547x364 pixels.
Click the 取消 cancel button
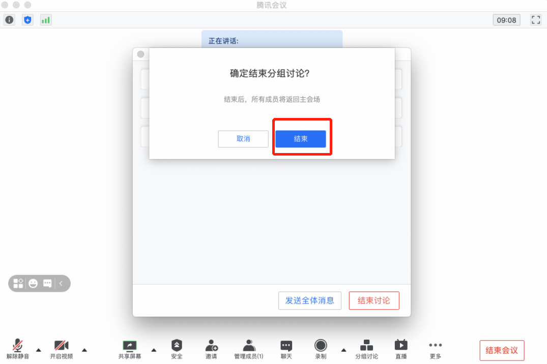pyautogui.click(x=243, y=139)
